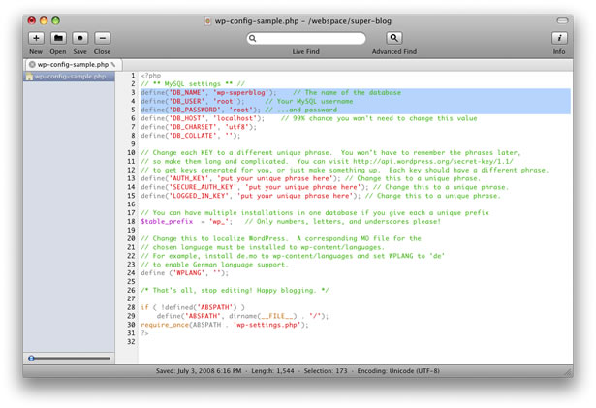Click line number 1 in the gutter
Screen dimensions: 596x408
tap(133, 76)
